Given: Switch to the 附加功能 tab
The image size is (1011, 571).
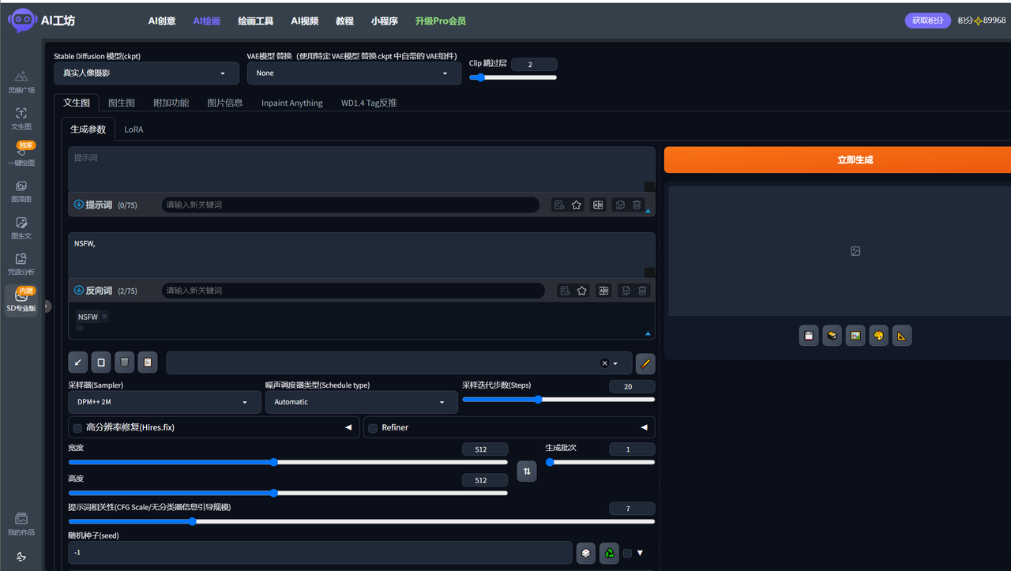Looking at the screenshot, I should point(171,103).
